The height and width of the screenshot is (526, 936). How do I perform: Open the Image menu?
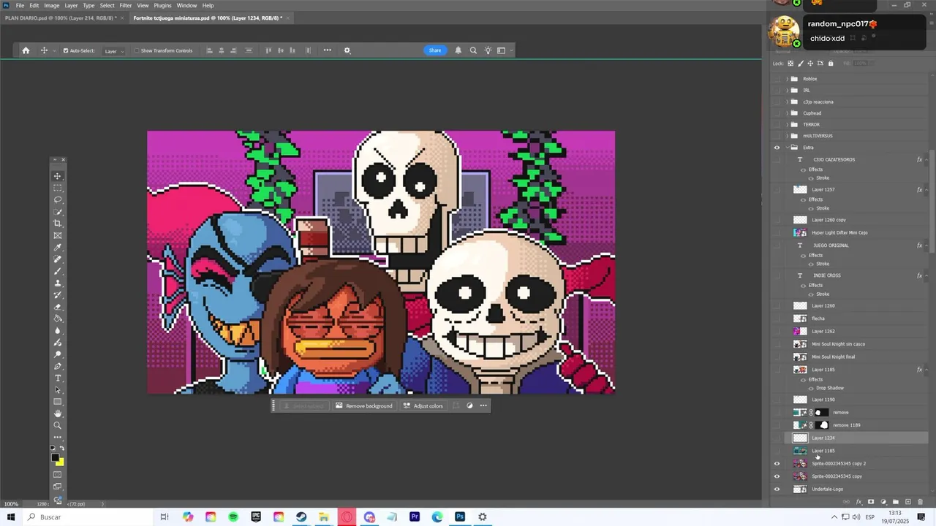point(51,5)
